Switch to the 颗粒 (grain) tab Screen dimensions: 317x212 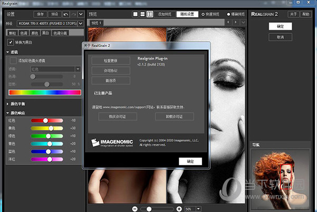12,33
